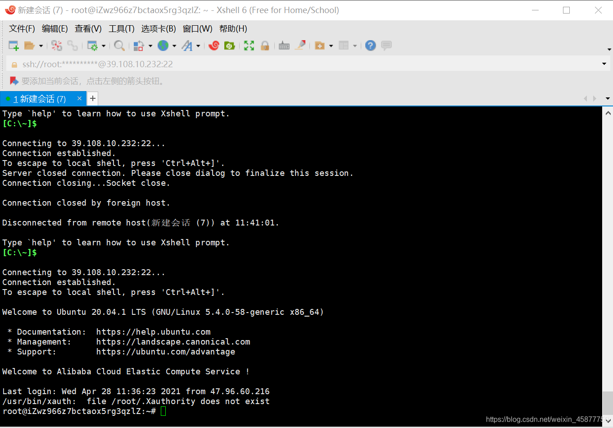Launch Xshell red swirl icon
Viewport: 613px width, 428px height.
point(214,46)
